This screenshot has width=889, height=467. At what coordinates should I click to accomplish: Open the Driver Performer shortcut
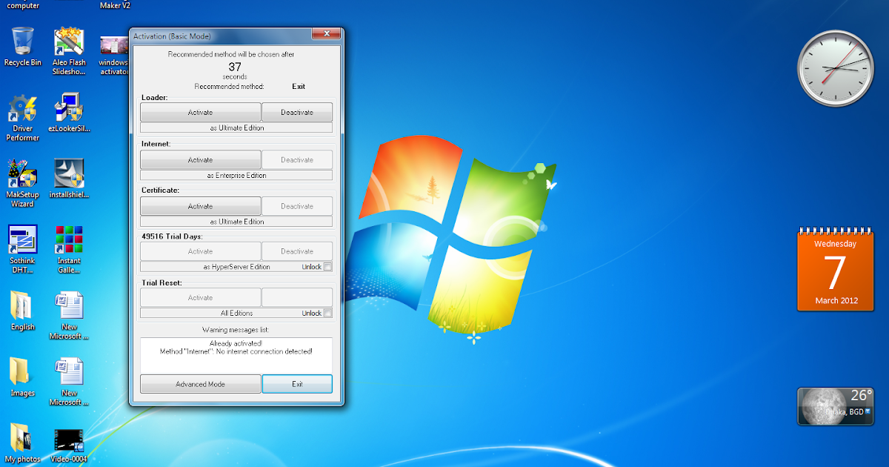pyautogui.click(x=23, y=117)
